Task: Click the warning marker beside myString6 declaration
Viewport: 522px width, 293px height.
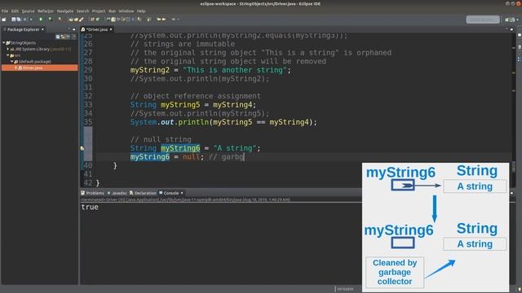Action: pyautogui.click(x=82, y=148)
